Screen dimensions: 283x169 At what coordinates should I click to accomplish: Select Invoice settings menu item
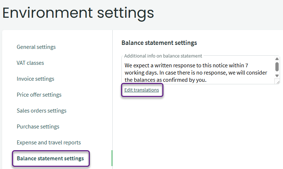[x=36, y=79]
